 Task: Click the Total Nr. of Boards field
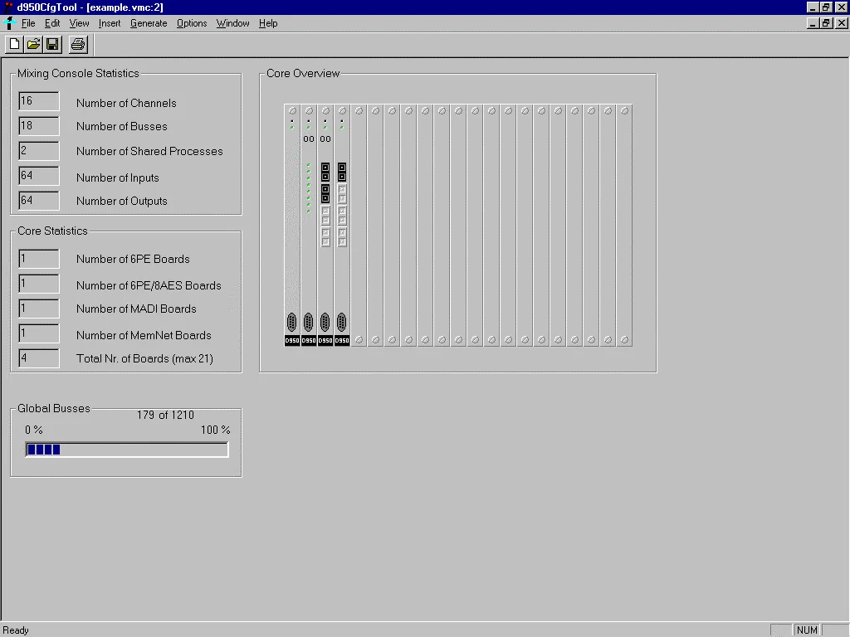click(39, 358)
